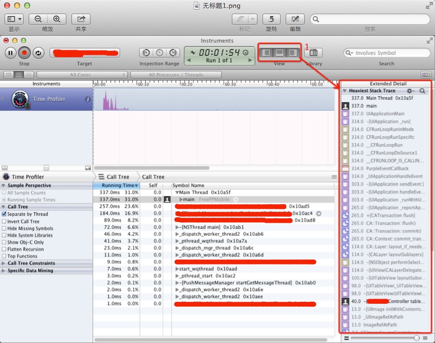The width and height of the screenshot is (435, 343).
Task: Enable Hide System Libraries
Action: tap(4, 235)
